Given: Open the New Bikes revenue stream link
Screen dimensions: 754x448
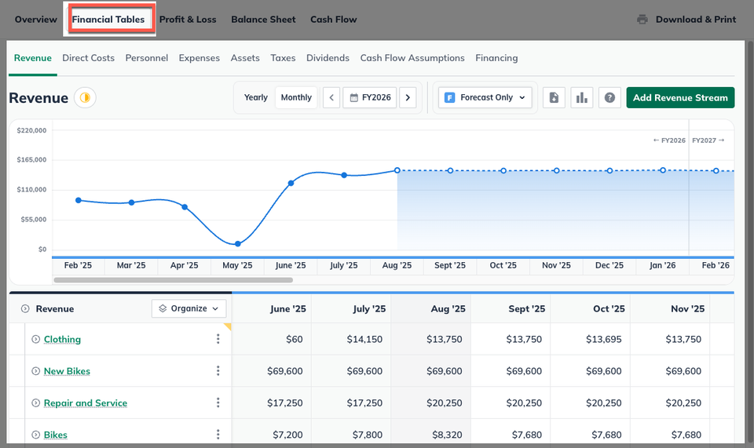Looking at the screenshot, I should 67,370.
